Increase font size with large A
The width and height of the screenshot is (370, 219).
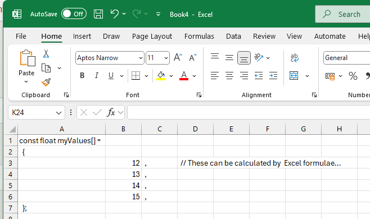[178, 57]
